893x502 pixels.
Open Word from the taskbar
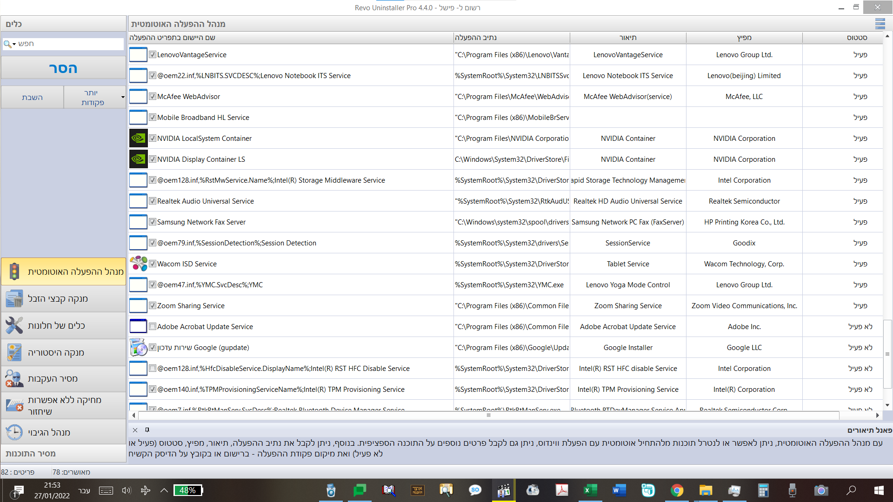click(619, 490)
